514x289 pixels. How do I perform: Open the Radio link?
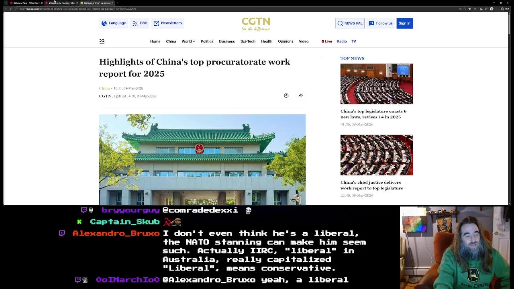[x=342, y=41]
